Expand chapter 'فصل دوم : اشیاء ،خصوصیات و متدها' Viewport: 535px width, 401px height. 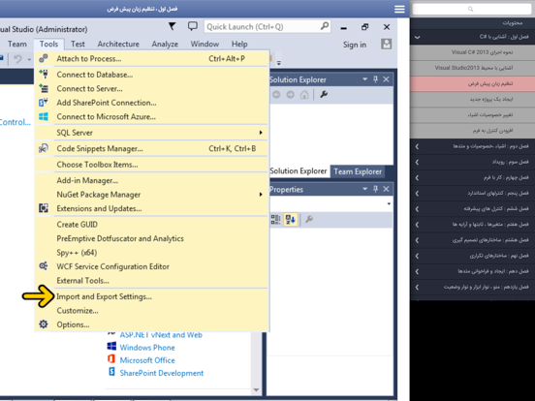pos(417,146)
